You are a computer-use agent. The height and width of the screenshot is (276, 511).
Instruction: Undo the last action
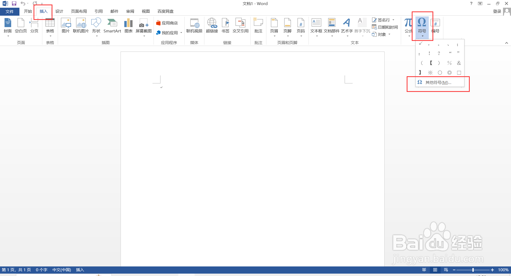(23, 3)
